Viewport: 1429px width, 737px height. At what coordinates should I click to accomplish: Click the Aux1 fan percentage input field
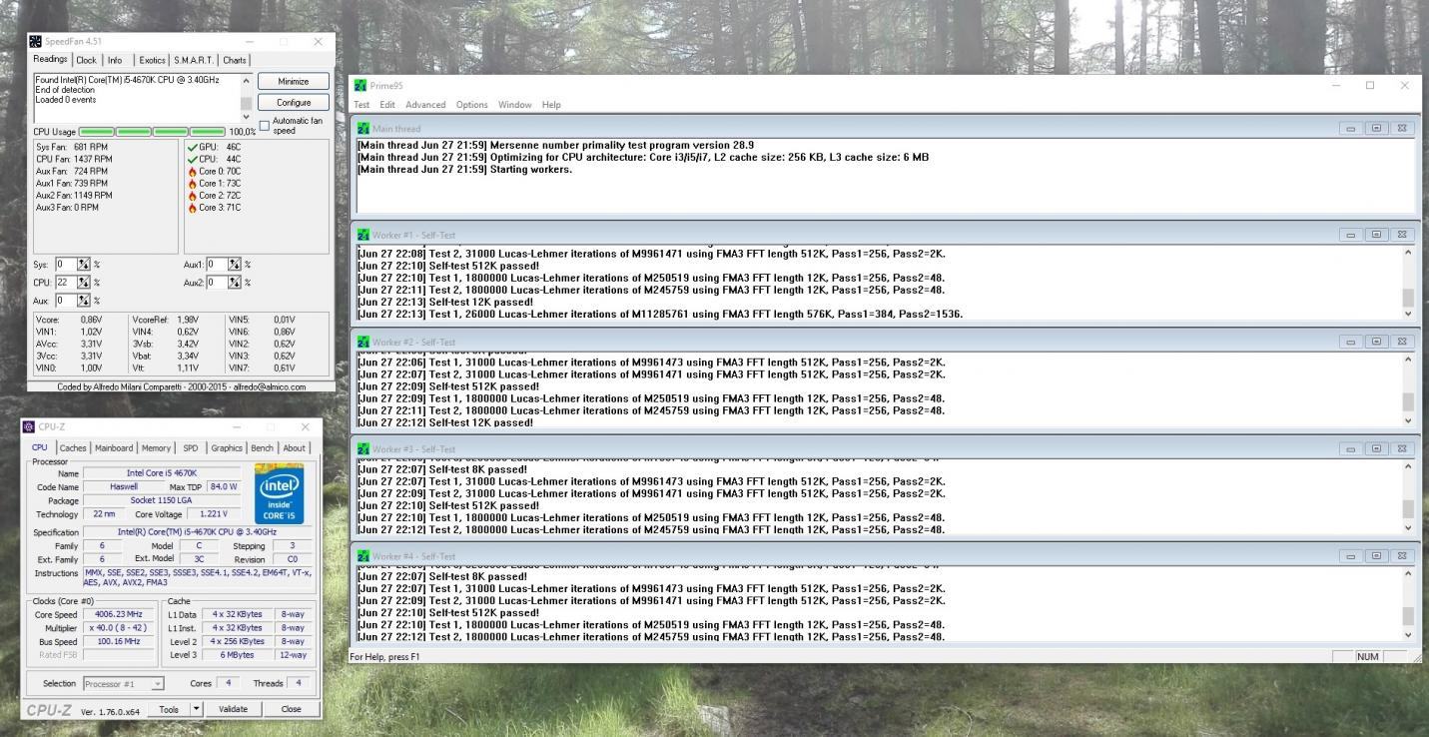click(x=217, y=265)
